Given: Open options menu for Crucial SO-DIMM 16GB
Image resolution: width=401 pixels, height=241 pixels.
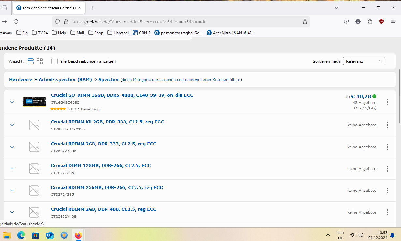Looking at the screenshot, I should [x=387, y=102].
